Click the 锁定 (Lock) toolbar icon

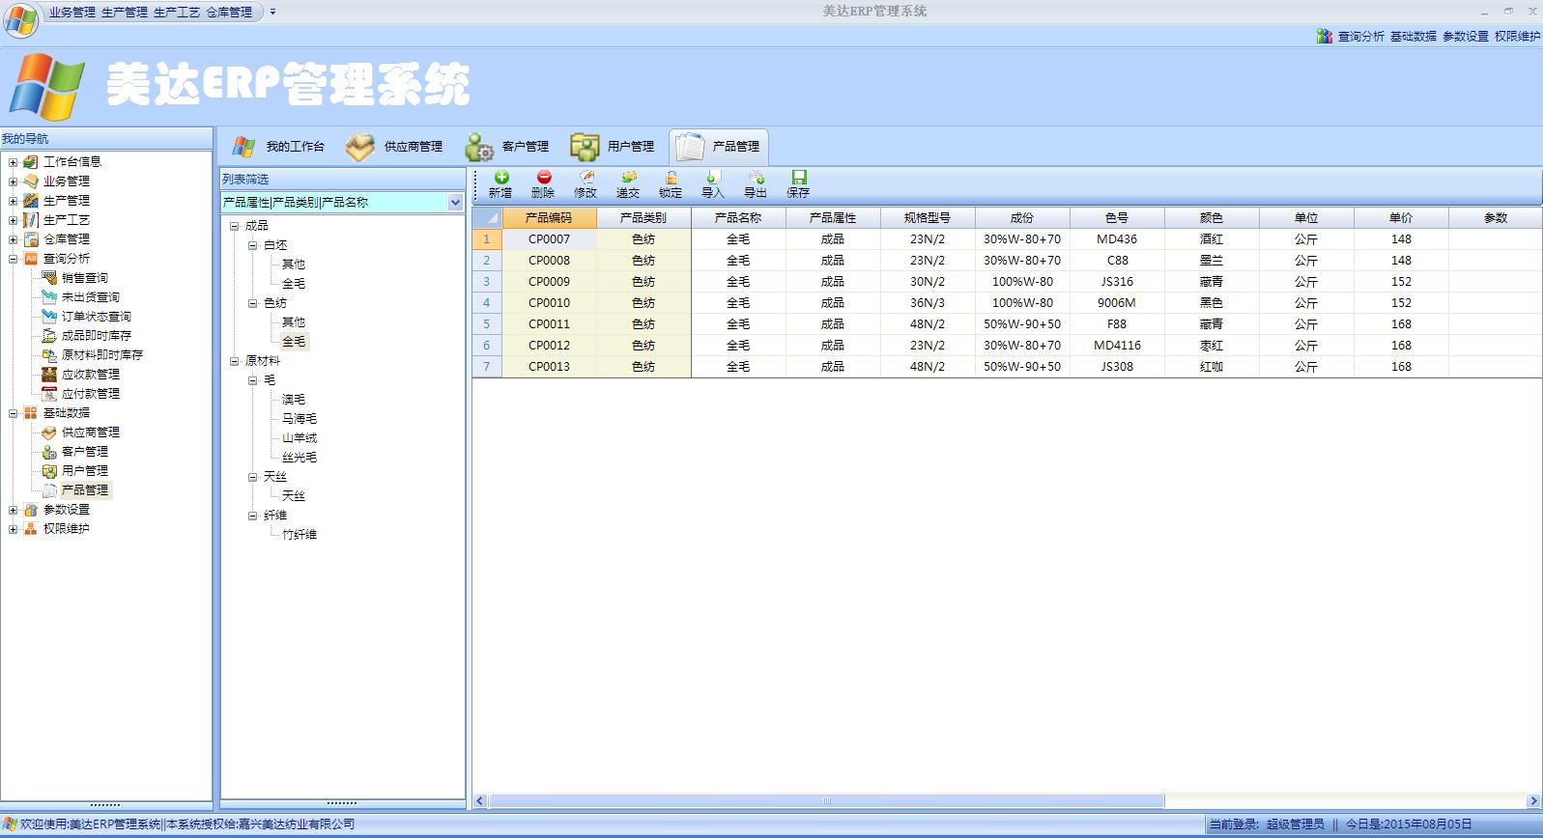pyautogui.click(x=671, y=179)
